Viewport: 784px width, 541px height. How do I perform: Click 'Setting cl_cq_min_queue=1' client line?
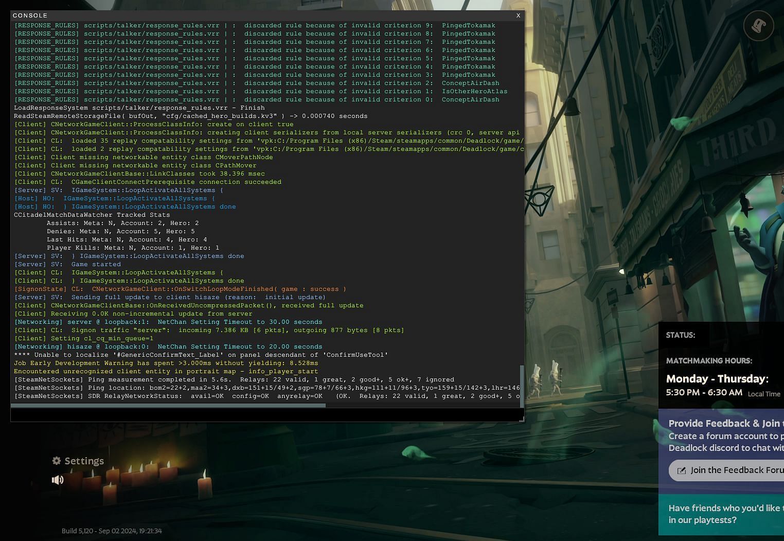coord(83,338)
